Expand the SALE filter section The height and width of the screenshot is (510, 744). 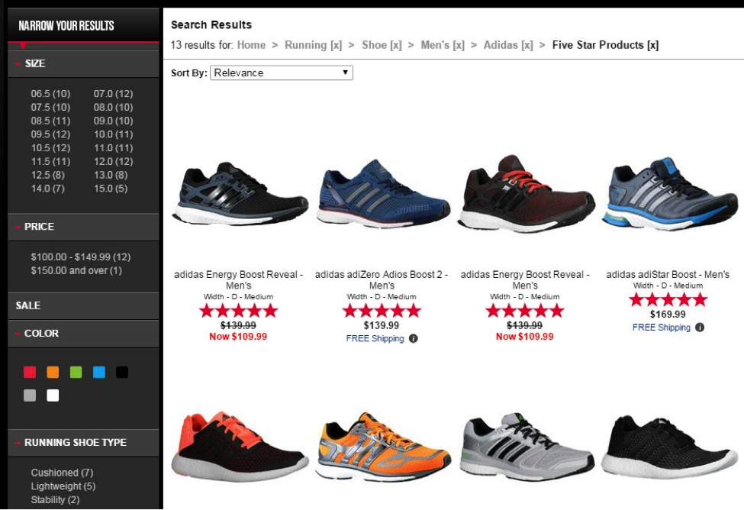[83, 305]
